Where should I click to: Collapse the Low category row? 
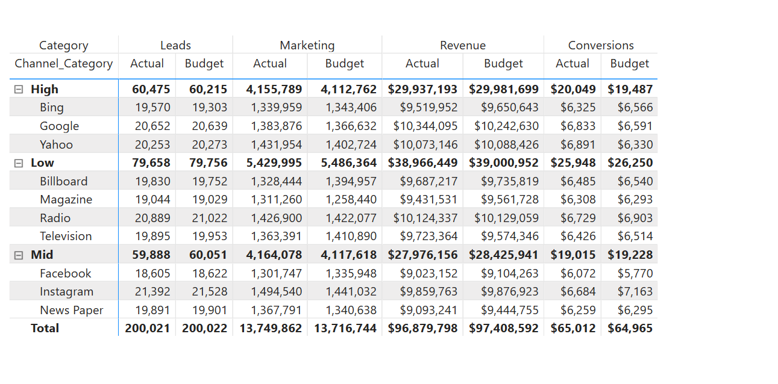[x=19, y=163]
